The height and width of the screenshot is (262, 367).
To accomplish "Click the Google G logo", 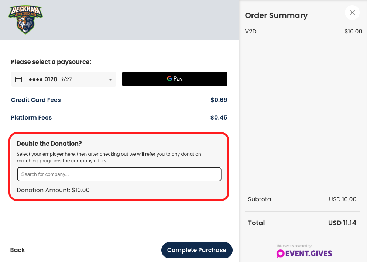I will click(169, 79).
